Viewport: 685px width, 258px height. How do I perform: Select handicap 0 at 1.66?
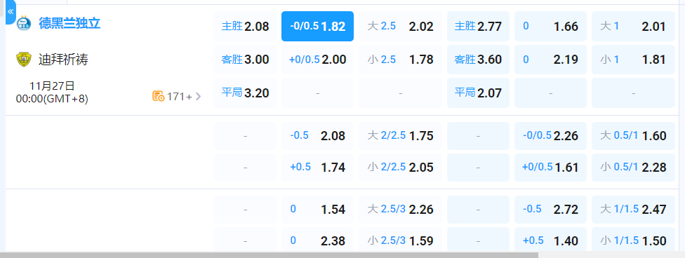(x=550, y=26)
